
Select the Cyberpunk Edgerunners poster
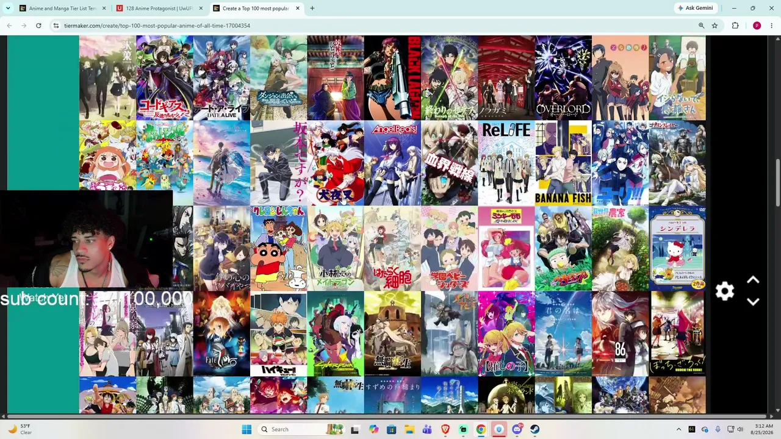(335, 334)
